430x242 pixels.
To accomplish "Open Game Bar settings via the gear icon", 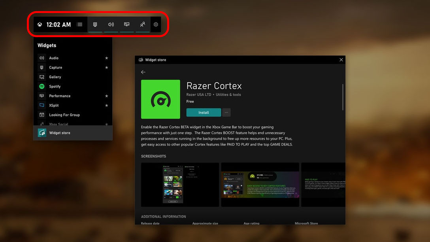I will (155, 24).
